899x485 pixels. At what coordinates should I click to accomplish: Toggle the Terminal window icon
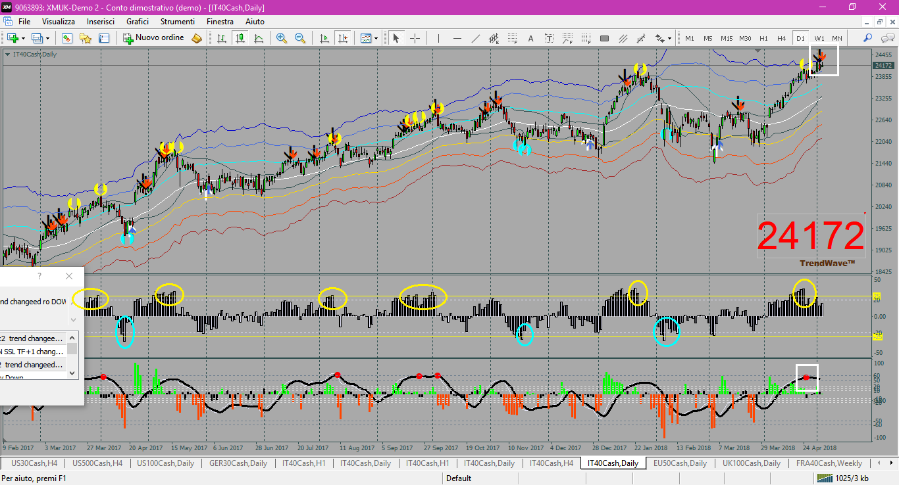(x=103, y=38)
